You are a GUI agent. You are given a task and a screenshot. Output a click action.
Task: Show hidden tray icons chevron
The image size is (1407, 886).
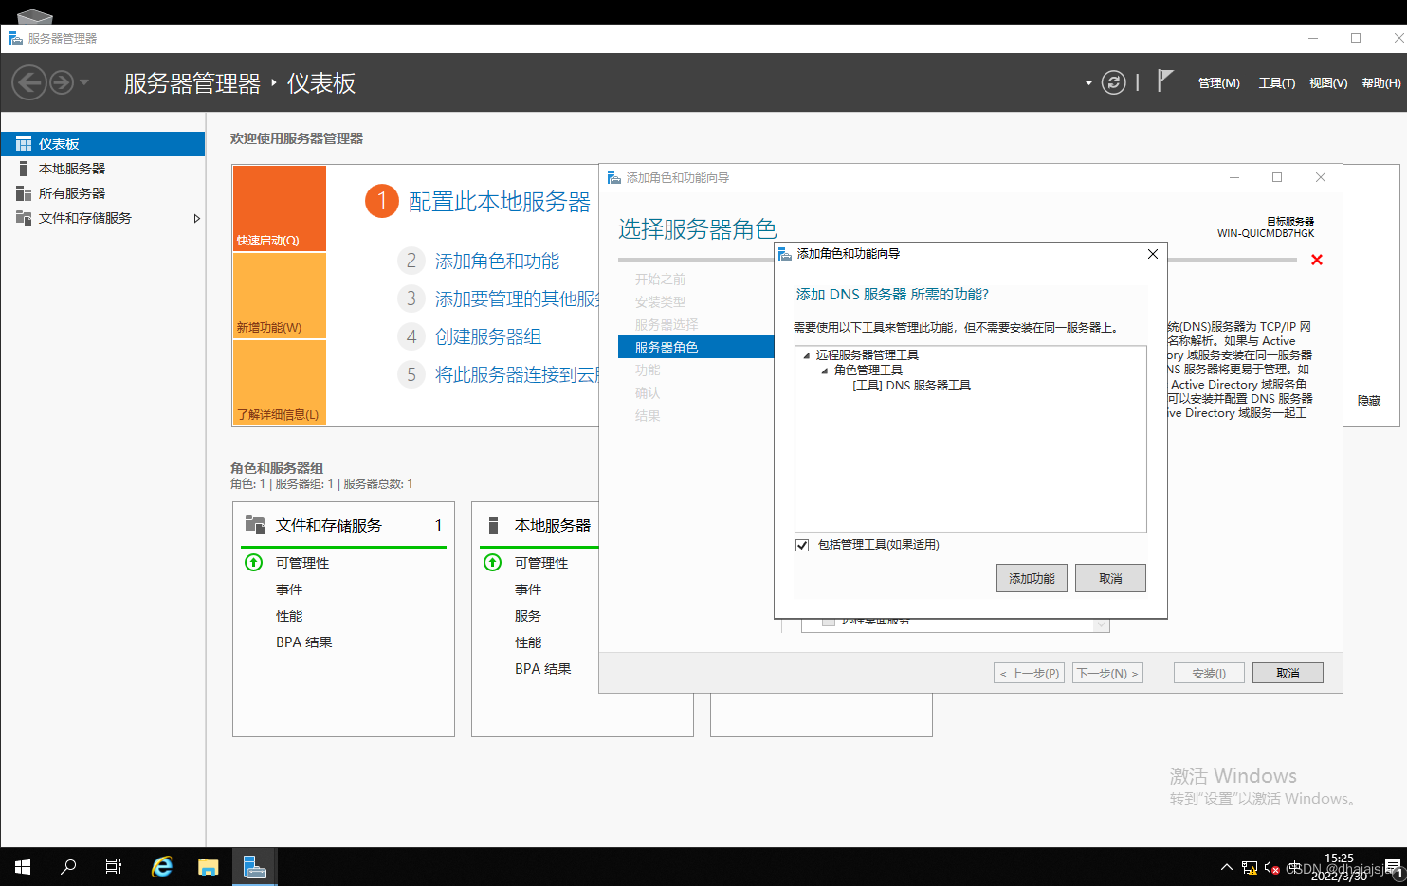(1227, 867)
